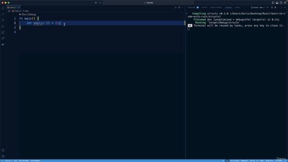Go forward with the title bar arrow
Screen dimensions: 288x162
100,3
